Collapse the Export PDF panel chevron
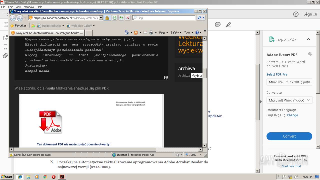This screenshot has width=320, height=180. click(x=308, y=39)
